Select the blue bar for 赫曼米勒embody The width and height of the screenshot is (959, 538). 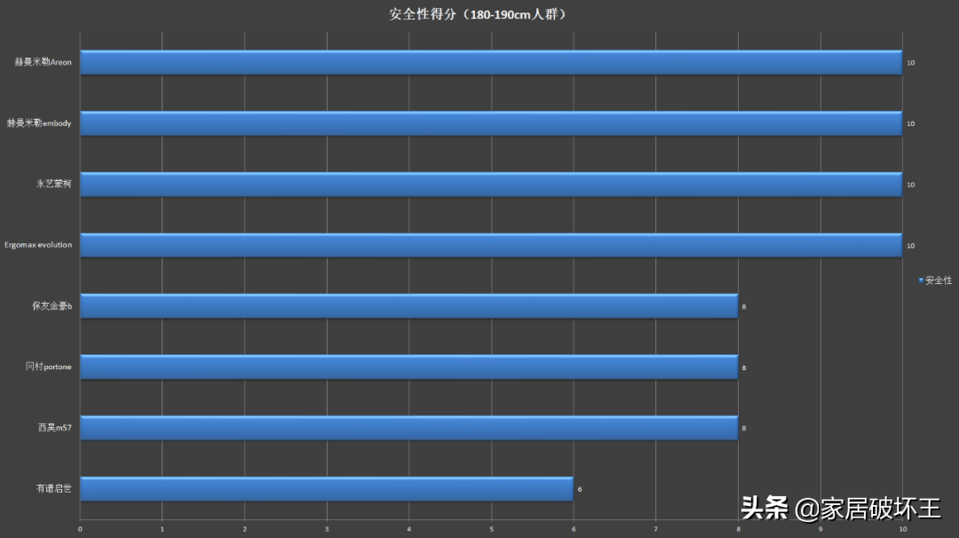click(x=491, y=123)
